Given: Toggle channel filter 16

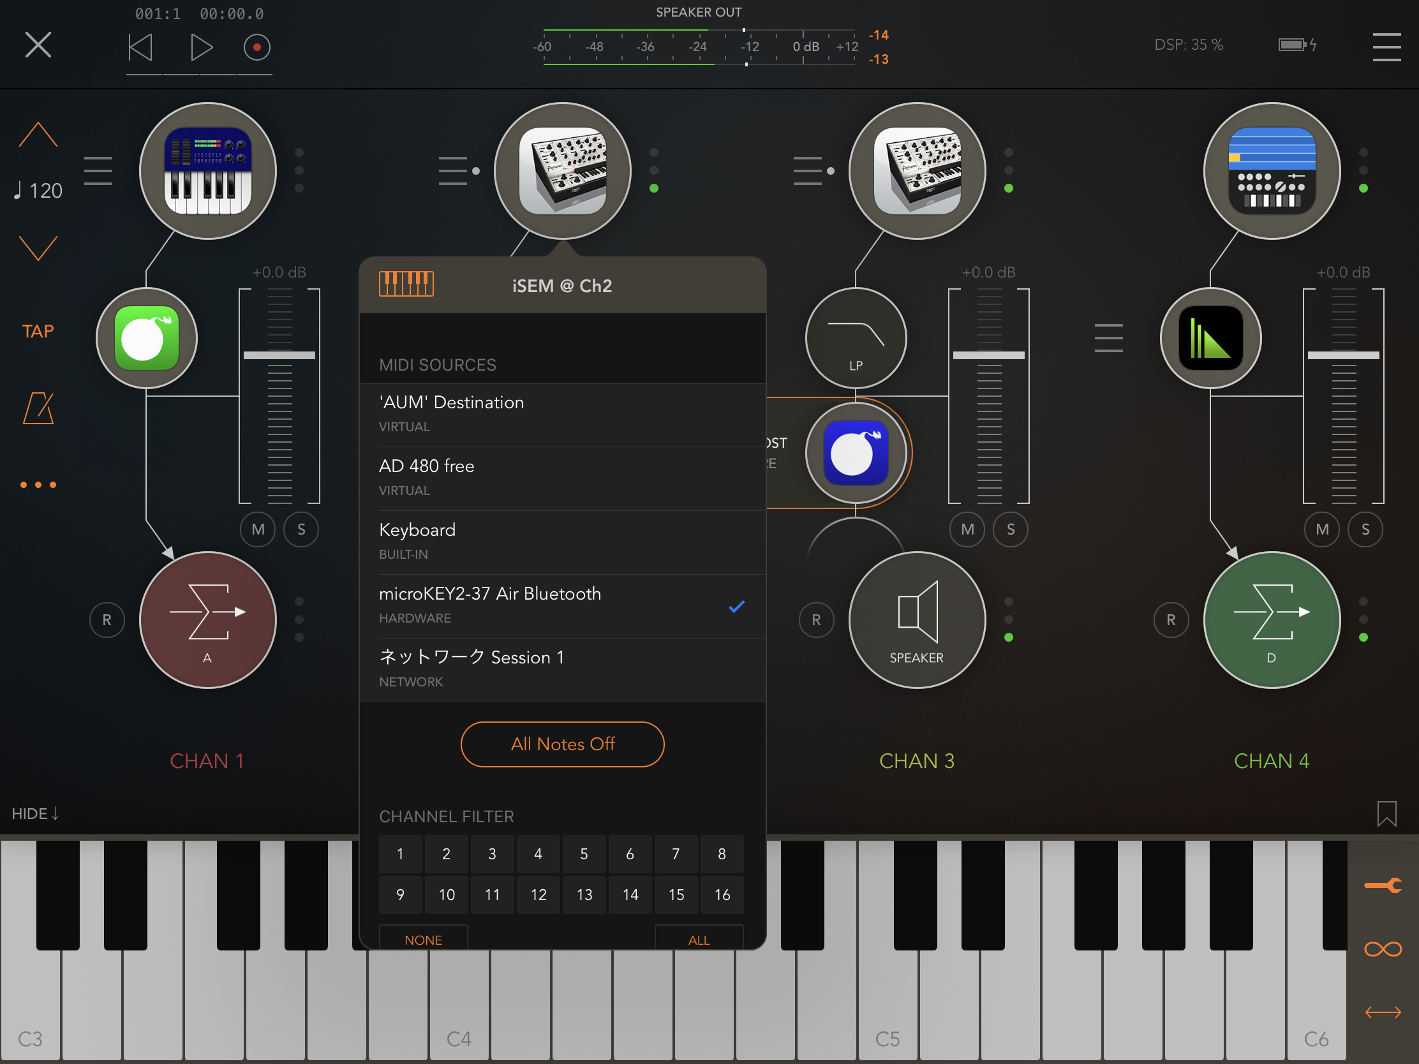Looking at the screenshot, I should click(722, 895).
